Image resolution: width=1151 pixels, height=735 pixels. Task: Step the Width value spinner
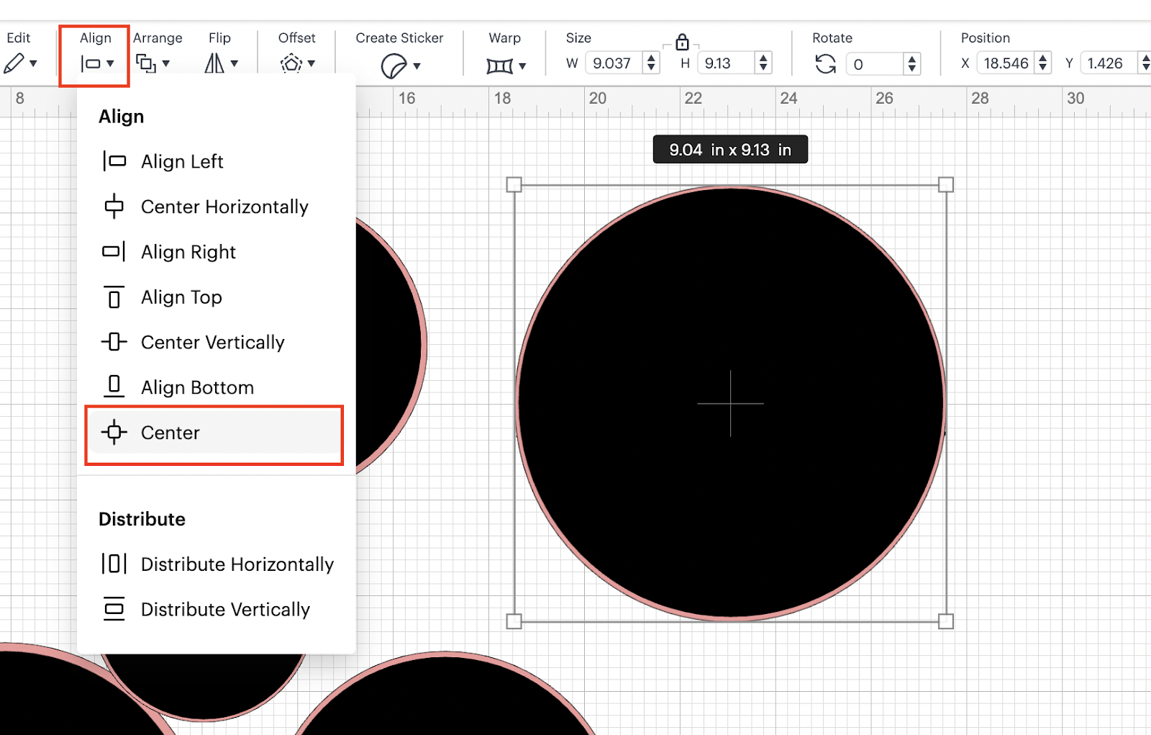pyautogui.click(x=651, y=63)
